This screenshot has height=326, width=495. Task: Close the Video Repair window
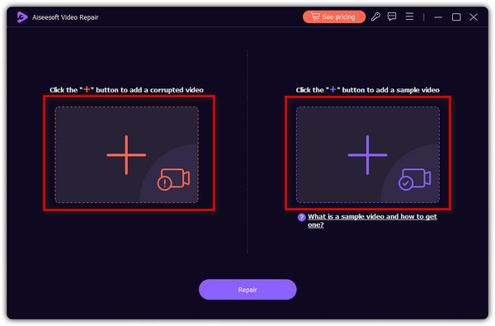[x=474, y=17]
